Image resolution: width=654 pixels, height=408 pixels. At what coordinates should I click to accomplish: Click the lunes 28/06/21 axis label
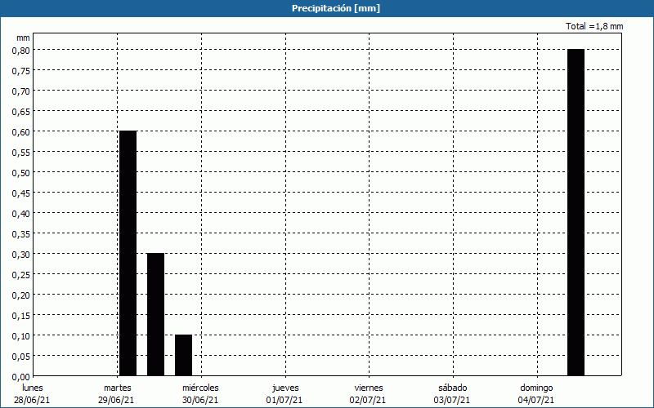tap(32, 394)
